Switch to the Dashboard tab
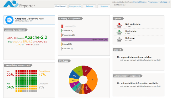The image size is (171, 100). pos(61,6)
